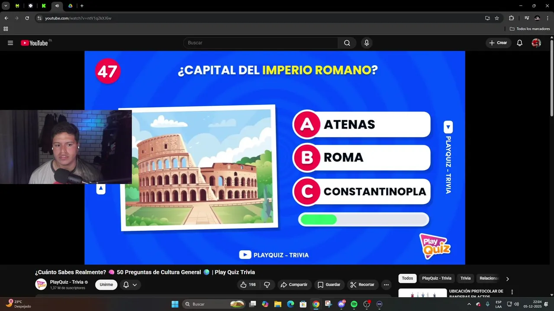The image size is (554, 311).
Task: Click the Compartir share button
Action: 294,285
